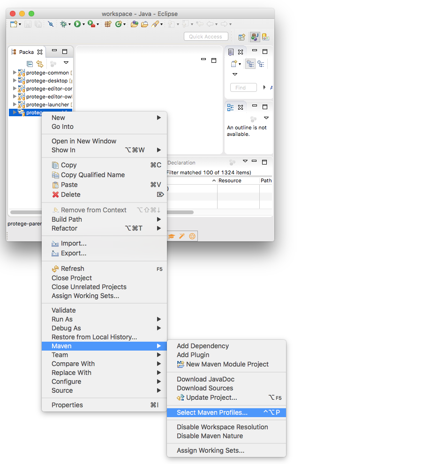
Task: Click the New Task icon in Task List
Action: pyautogui.click(x=234, y=64)
